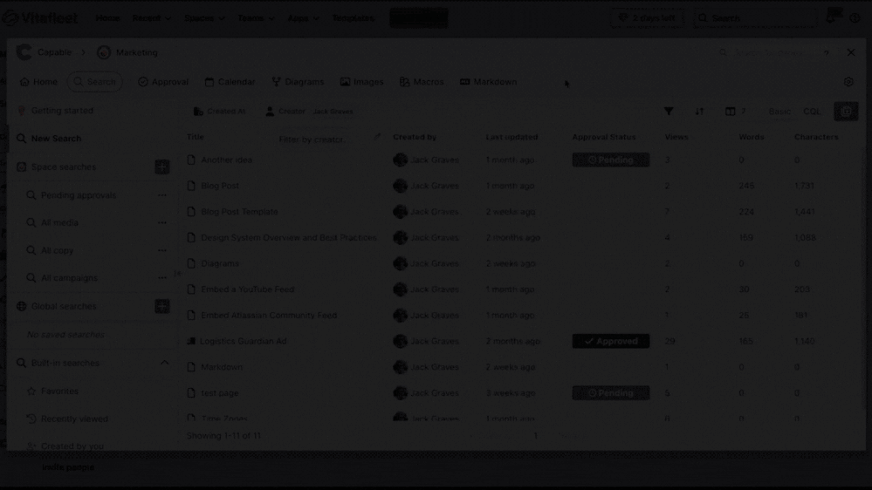Open more options for All campaigns
This screenshot has height=490, width=872.
point(161,278)
